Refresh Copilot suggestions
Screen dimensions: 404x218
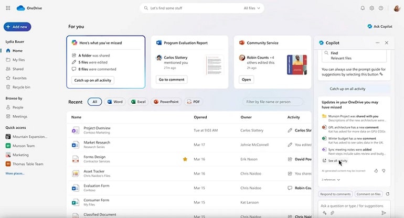click(x=388, y=194)
